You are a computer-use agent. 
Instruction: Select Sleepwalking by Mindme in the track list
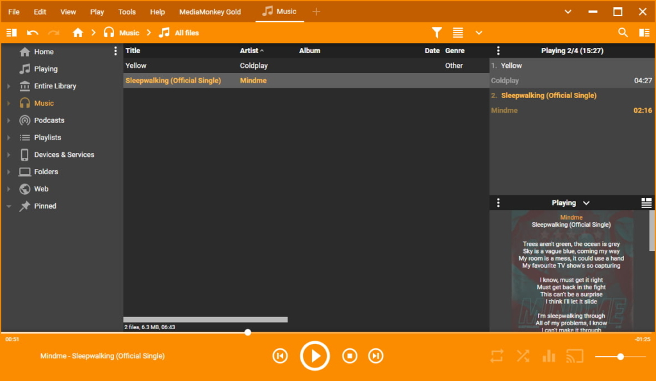click(x=173, y=80)
